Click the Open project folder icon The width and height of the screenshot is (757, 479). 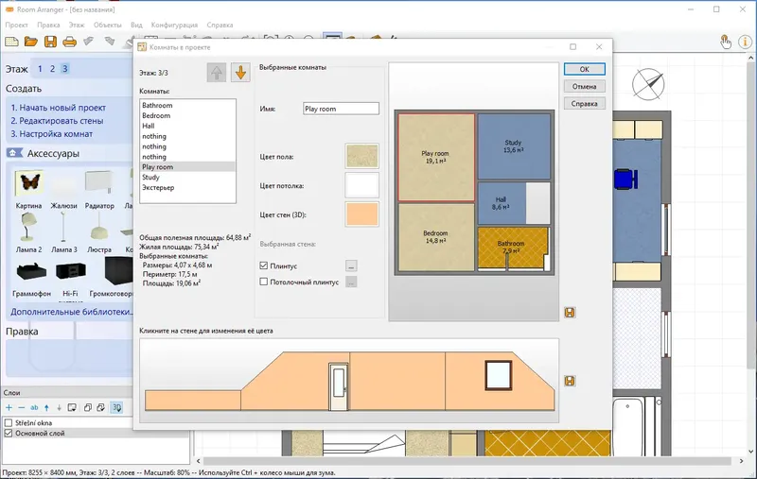(x=31, y=42)
